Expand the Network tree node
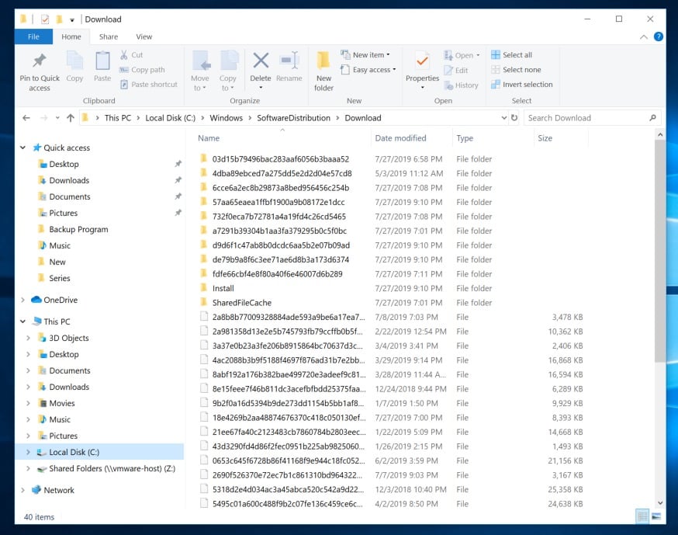Screen dimensions: 678x535 (23, 490)
